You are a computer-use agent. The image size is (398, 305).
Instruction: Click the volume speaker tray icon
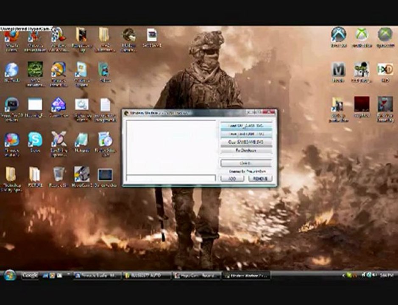tap(374, 275)
